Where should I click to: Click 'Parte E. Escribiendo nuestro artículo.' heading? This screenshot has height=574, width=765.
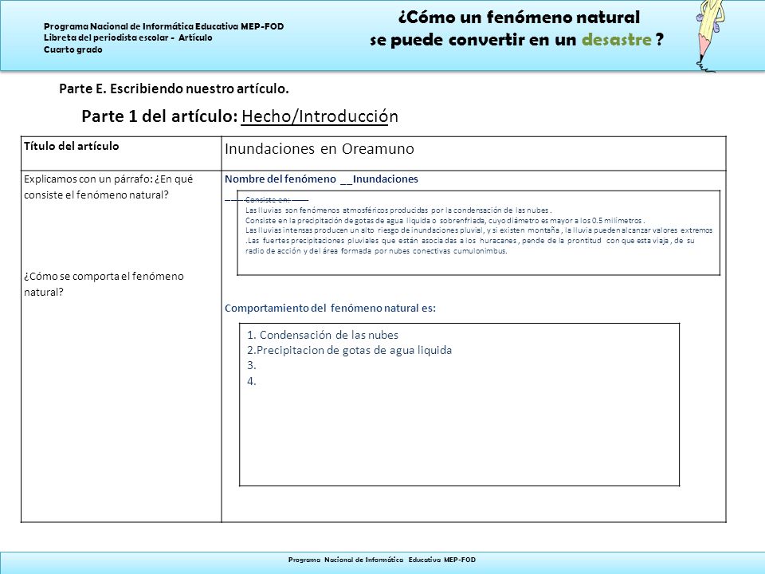175,88
